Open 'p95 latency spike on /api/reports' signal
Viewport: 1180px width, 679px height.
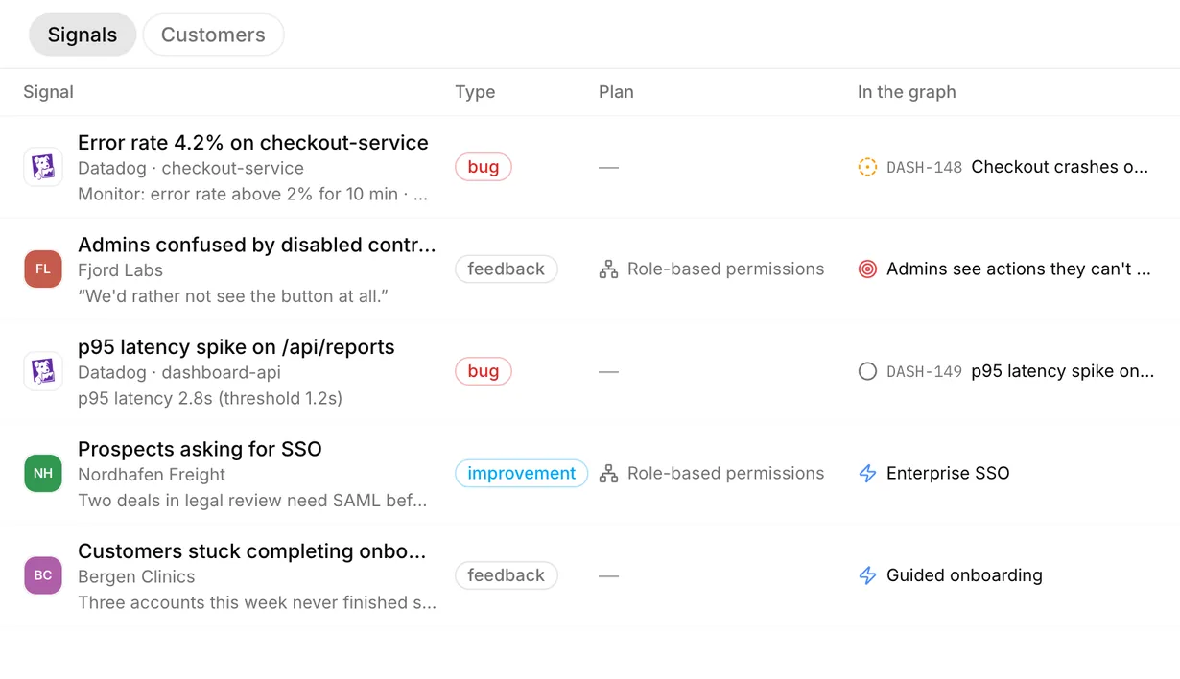(236, 347)
